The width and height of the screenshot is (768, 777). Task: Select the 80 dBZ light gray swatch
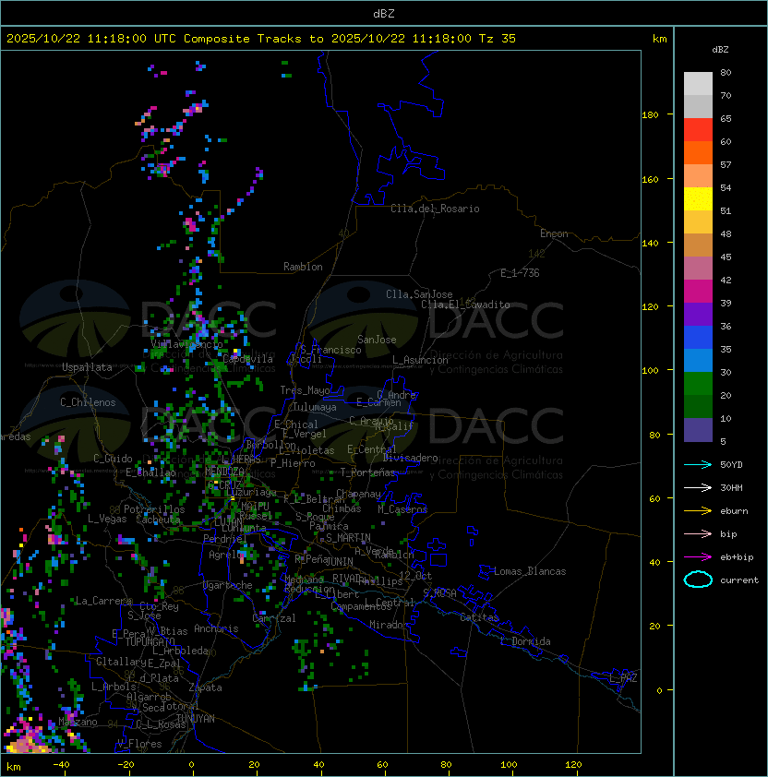click(x=698, y=83)
